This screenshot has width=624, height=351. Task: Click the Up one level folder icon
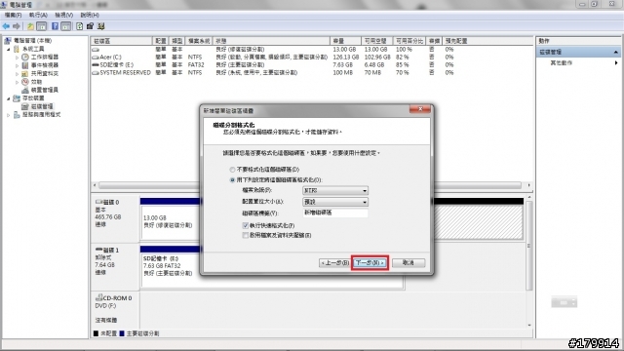click(x=30, y=26)
